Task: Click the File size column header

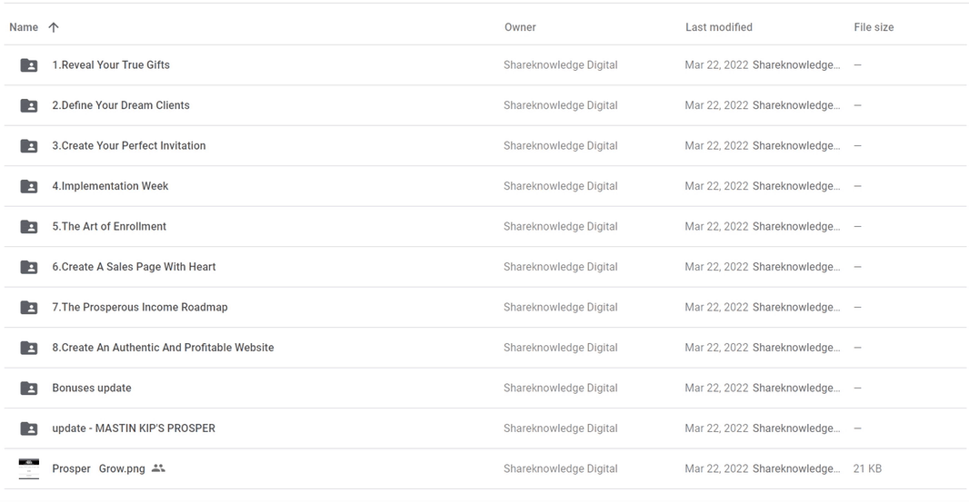Action: [874, 27]
